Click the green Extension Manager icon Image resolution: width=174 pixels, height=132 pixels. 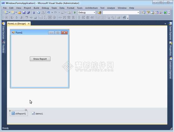pyautogui.click(x=166, y=12)
